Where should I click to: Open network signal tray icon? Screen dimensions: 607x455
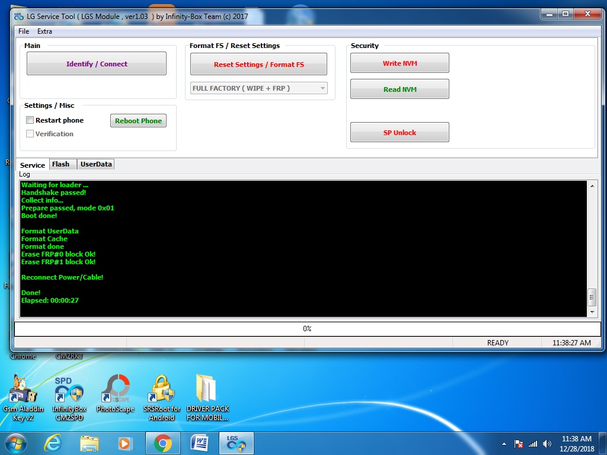point(533,444)
